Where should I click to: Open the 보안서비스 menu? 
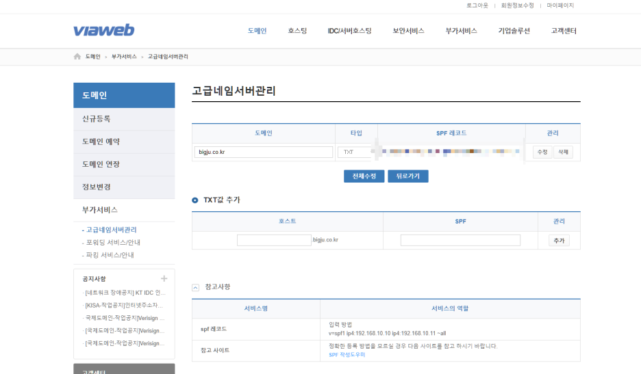coord(408,31)
